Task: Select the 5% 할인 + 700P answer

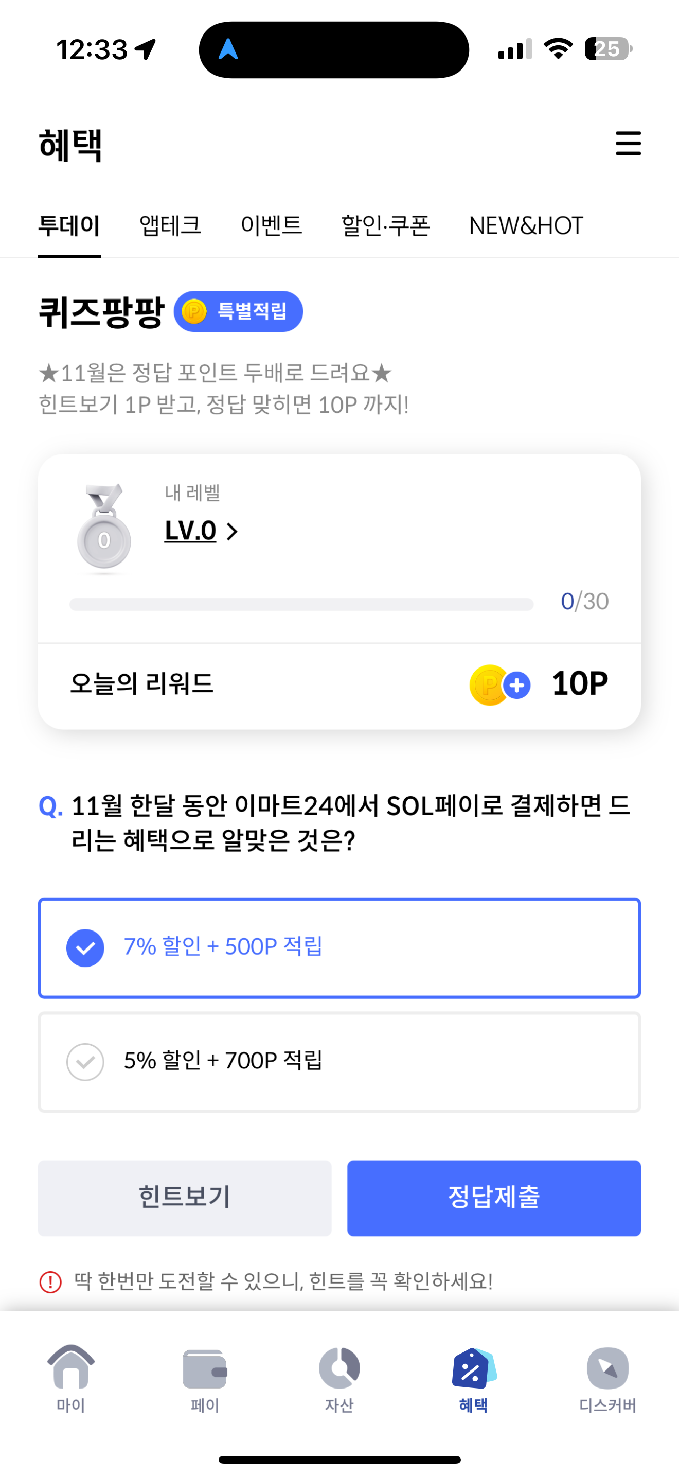Action: [339, 1062]
